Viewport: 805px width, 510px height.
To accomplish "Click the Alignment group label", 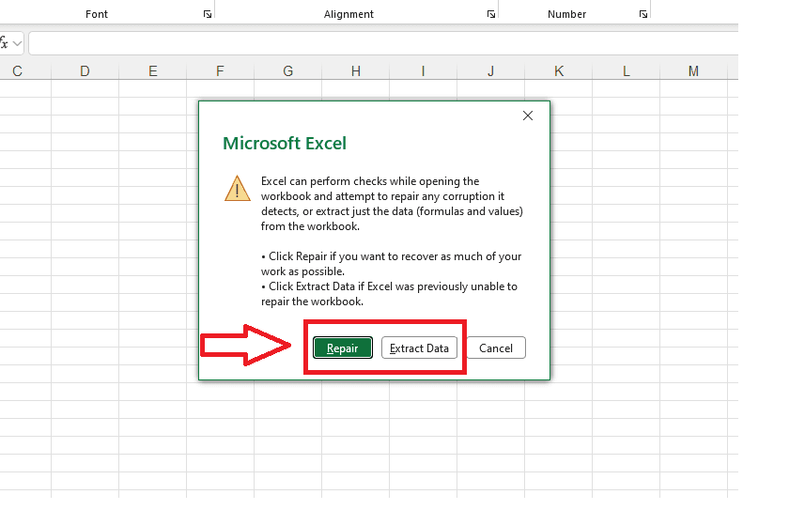I will pyautogui.click(x=348, y=14).
